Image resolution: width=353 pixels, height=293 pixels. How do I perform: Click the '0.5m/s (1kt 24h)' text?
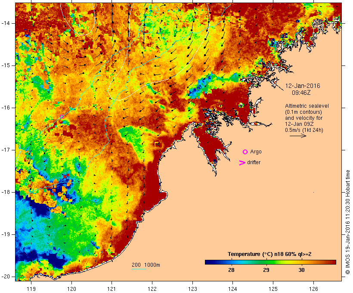304,130
